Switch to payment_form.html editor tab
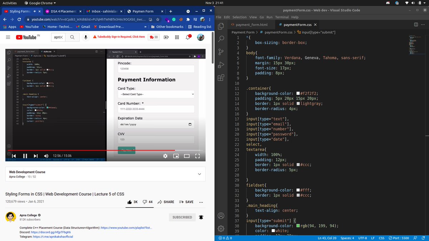 point(251,25)
